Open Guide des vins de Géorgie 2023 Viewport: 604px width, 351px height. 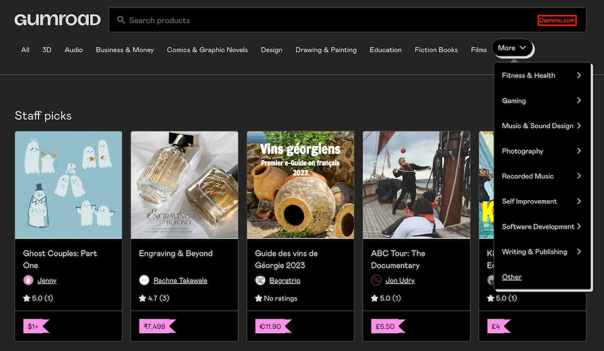[x=286, y=259]
